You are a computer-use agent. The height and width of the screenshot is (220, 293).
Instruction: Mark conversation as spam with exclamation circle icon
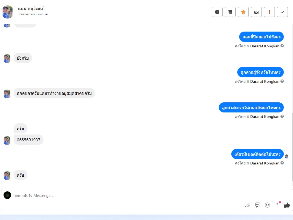click(217, 12)
